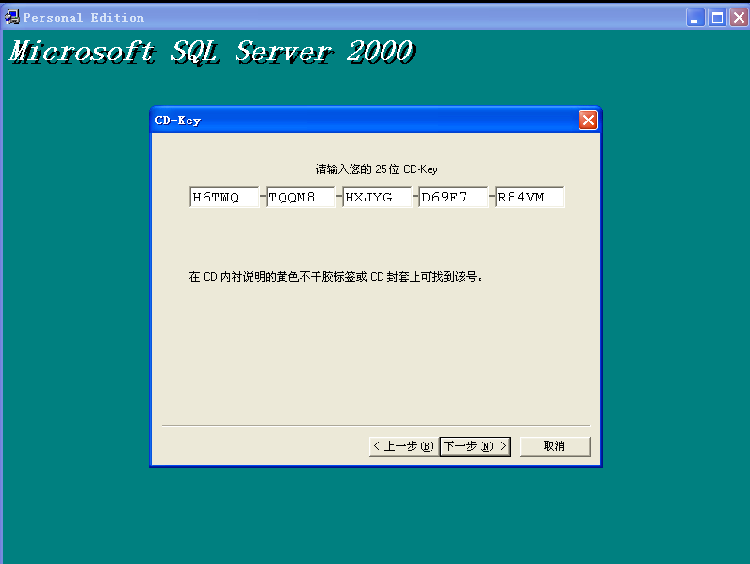Minimize the Personal Edition window
Viewport: 750px width, 564px height.
pyautogui.click(x=695, y=18)
